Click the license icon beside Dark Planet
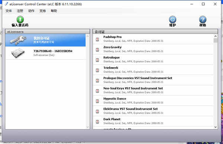Screen dimensions: 223x144 [97, 122]
